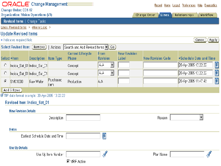Open the Diagnostics link
The image size is (221, 166).
pos(211,5)
